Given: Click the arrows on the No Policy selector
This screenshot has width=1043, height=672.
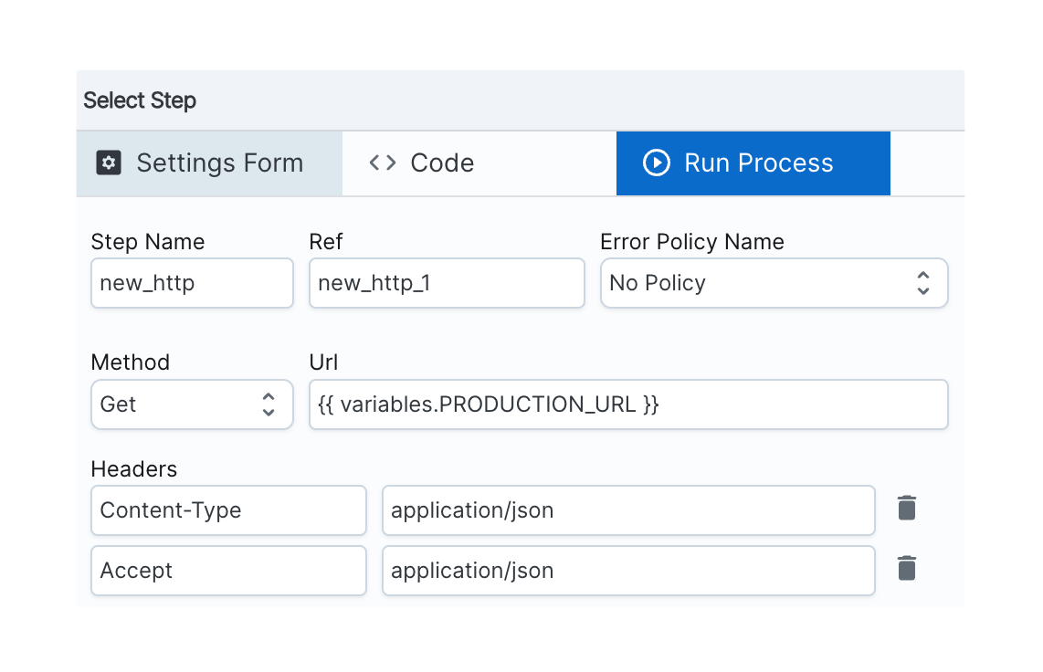Looking at the screenshot, I should click(923, 283).
